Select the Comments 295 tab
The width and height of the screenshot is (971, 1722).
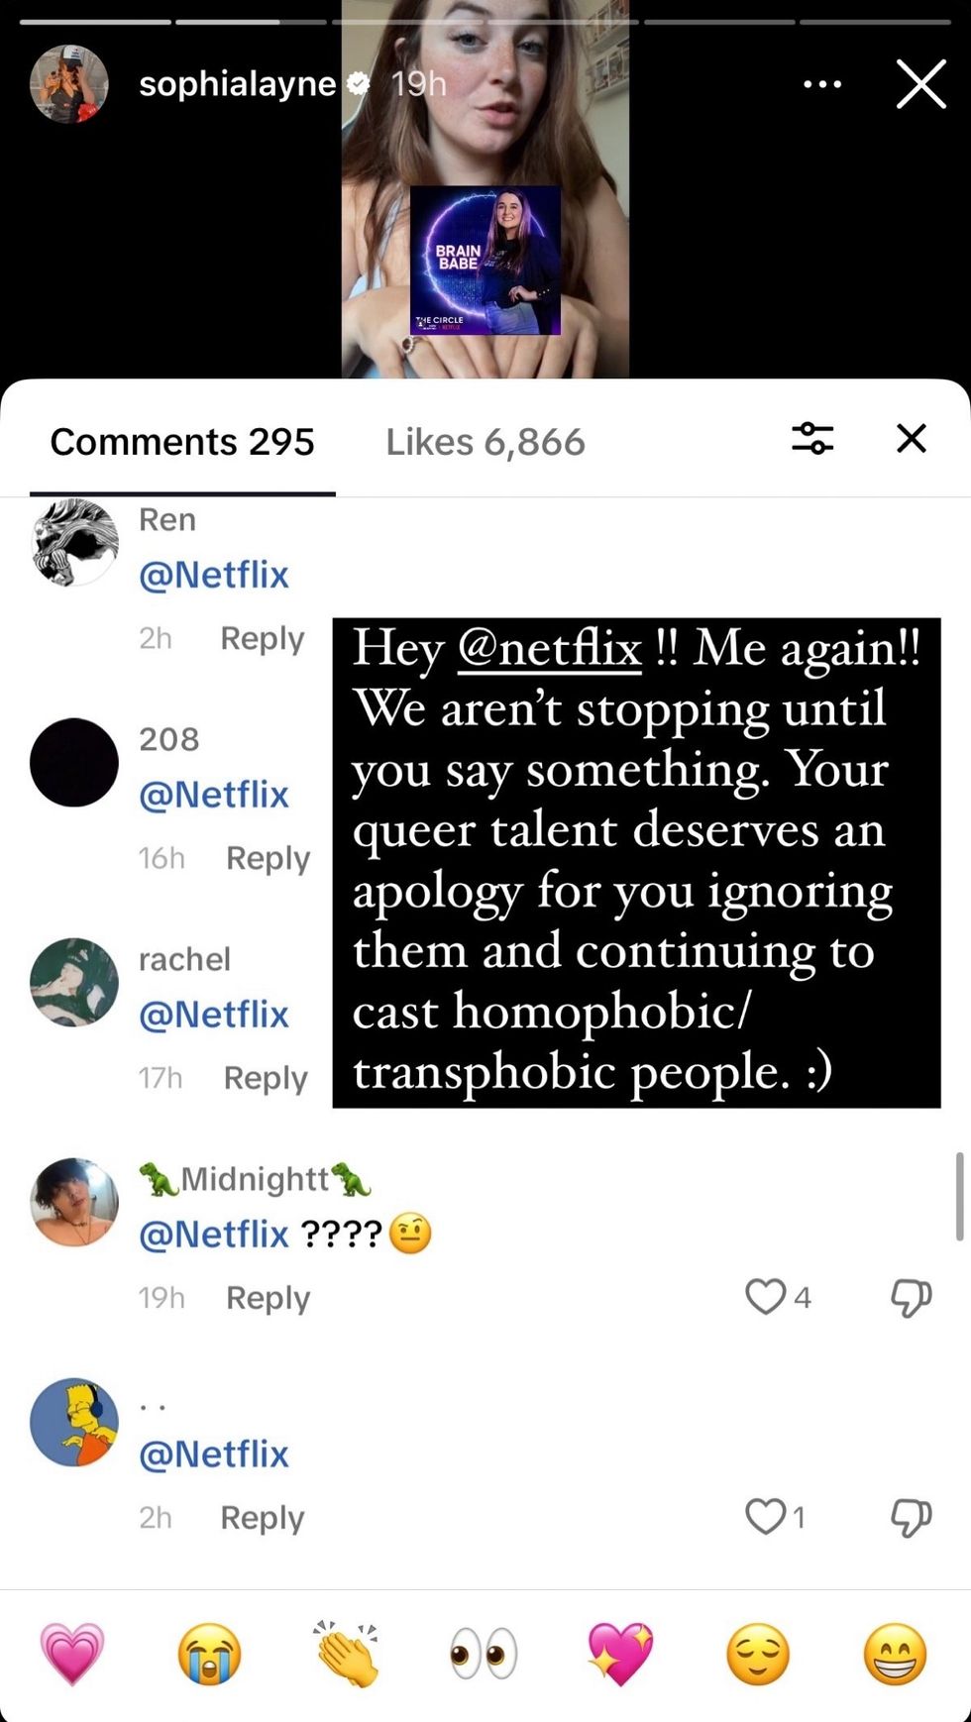coord(182,442)
